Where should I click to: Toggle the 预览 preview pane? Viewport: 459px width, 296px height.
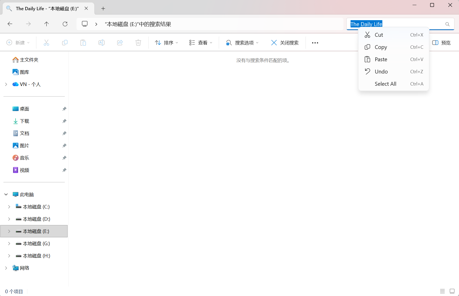coord(441,43)
